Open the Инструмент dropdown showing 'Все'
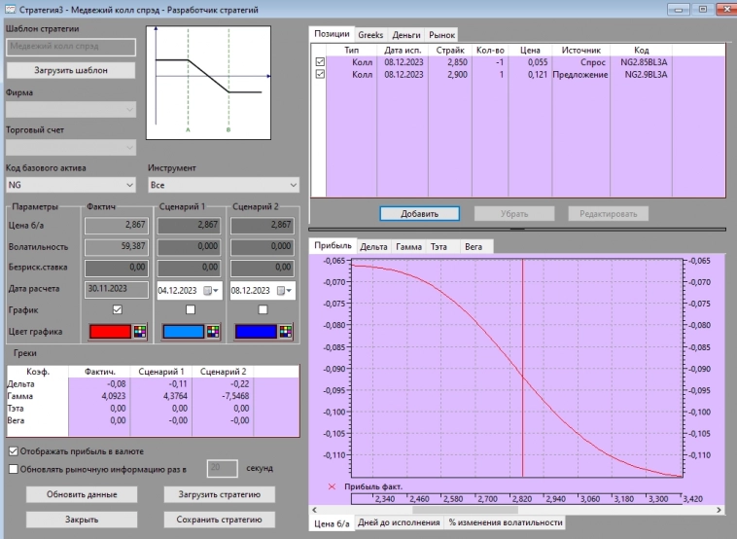Viewport: 737px width, 539px height. [293, 184]
